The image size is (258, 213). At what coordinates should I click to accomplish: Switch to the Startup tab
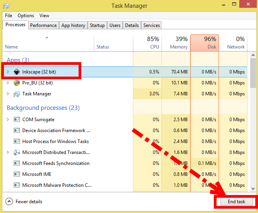click(x=97, y=25)
